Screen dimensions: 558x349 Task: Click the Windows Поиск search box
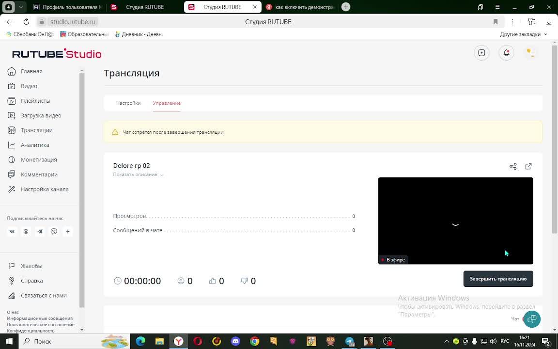coord(74,342)
